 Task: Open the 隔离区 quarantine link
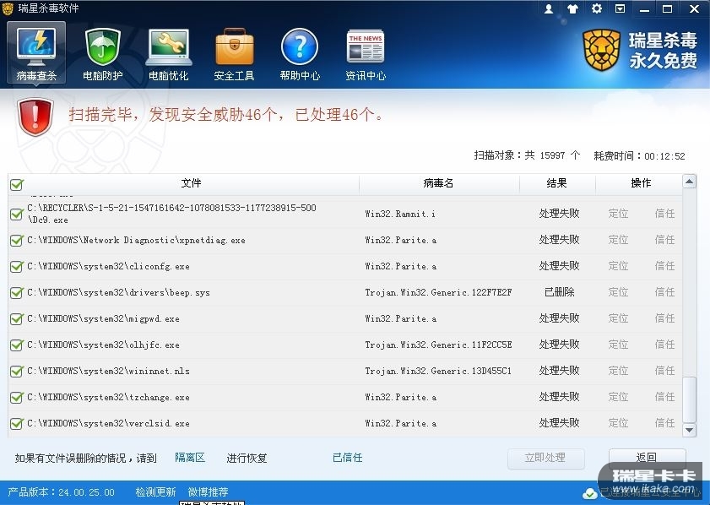(x=190, y=458)
